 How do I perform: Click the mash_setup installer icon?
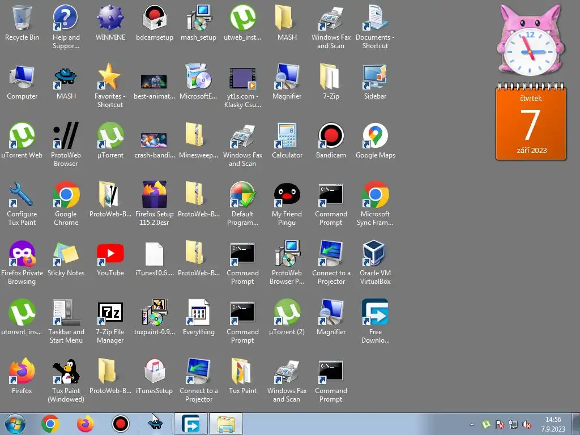pyautogui.click(x=199, y=18)
